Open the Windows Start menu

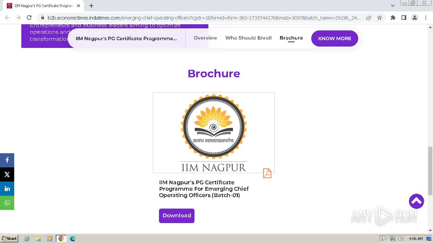(9, 239)
